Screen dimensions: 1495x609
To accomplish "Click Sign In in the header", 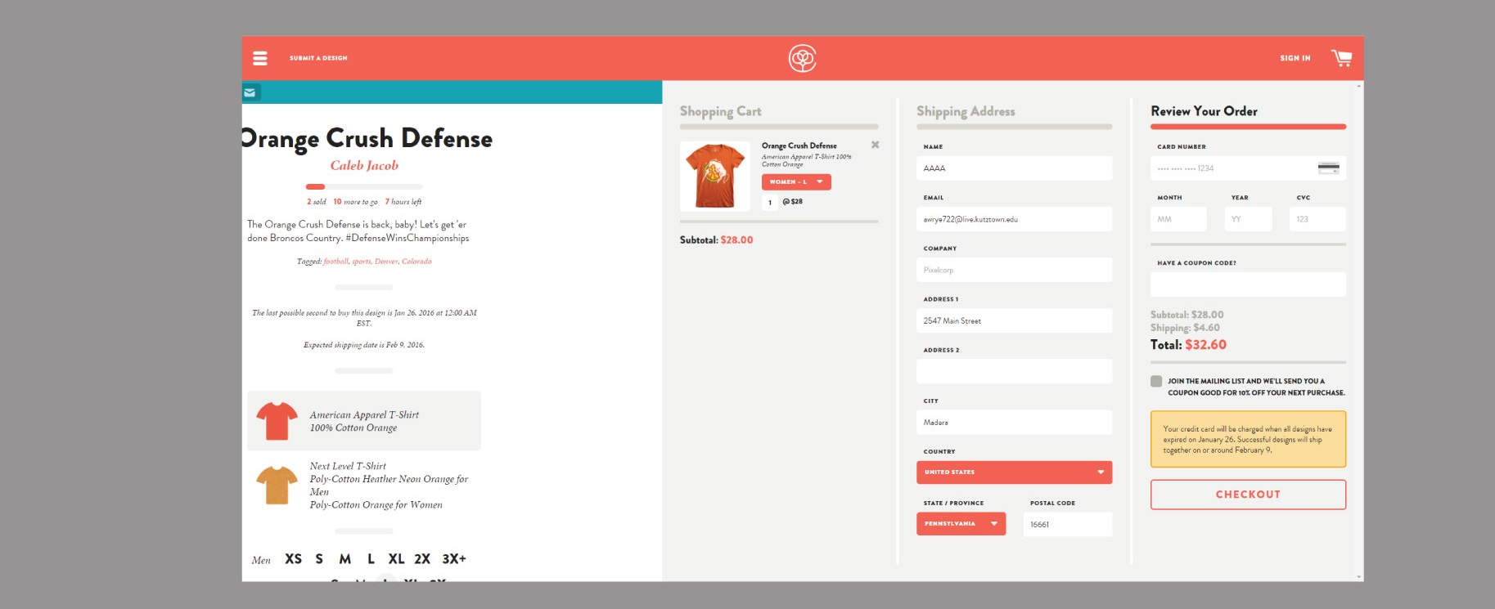I will click(x=1295, y=58).
